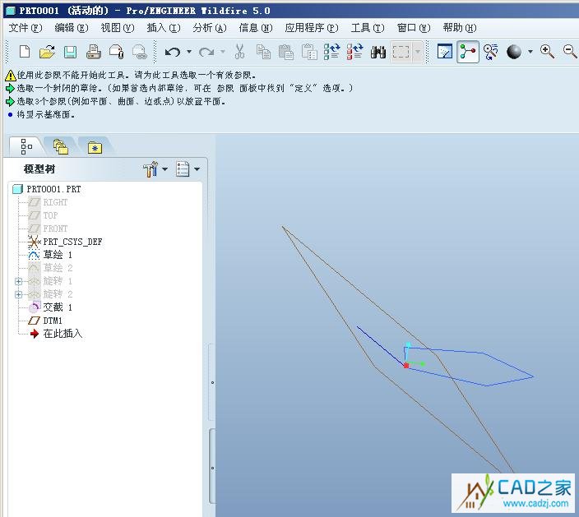Toggle the spin center display button
The image size is (579, 517).
point(468,52)
